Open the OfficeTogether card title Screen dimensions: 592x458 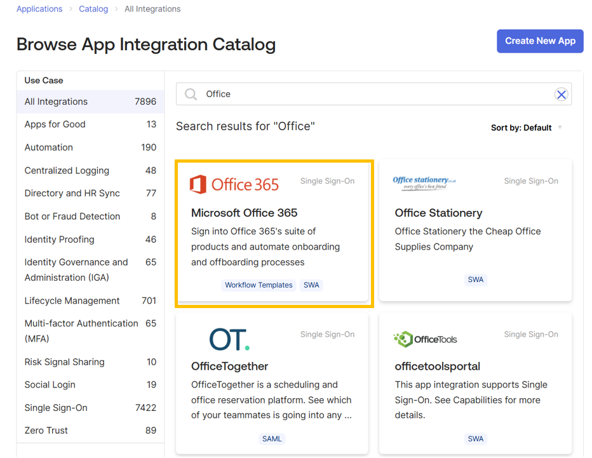[x=229, y=367]
